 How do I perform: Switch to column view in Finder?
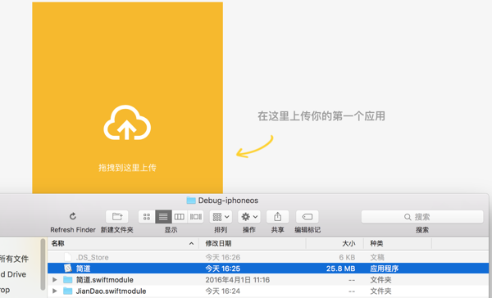point(180,216)
